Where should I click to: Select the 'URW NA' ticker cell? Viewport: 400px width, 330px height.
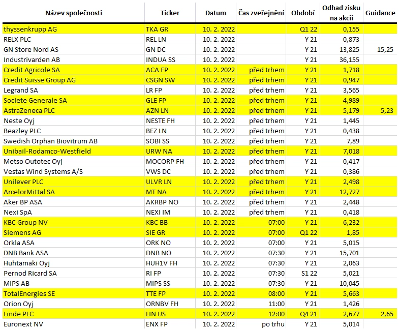coord(170,152)
